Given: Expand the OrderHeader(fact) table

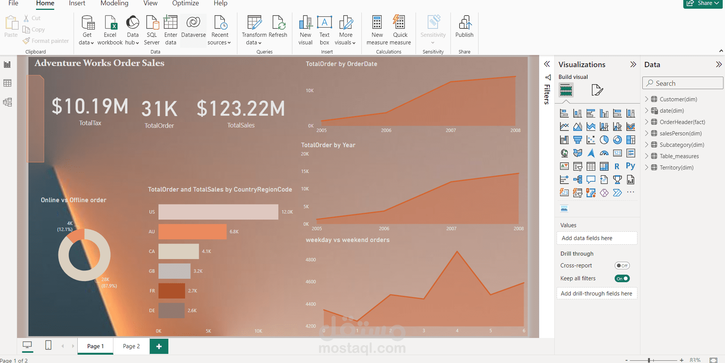Looking at the screenshot, I should (647, 122).
